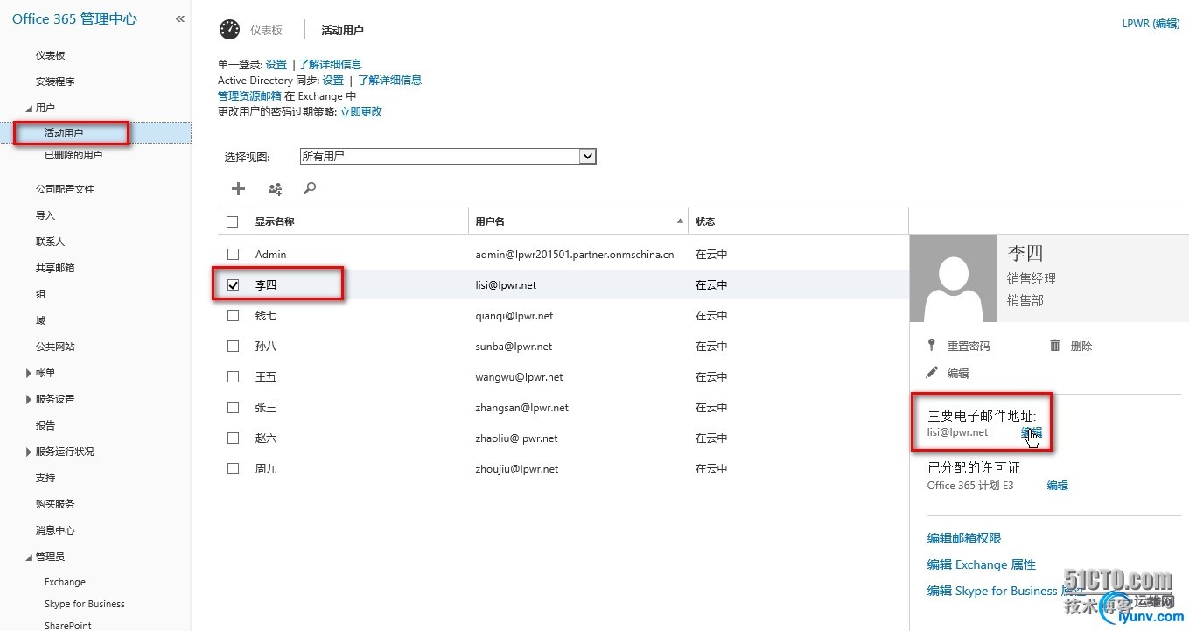Open 公共网站 in the navigation
Viewport: 1189px width, 631px height.
(55, 347)
